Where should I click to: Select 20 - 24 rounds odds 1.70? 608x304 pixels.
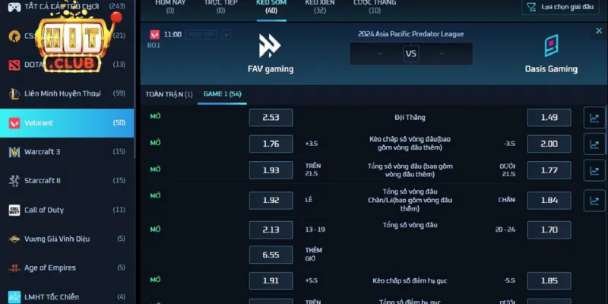point(549,230)
